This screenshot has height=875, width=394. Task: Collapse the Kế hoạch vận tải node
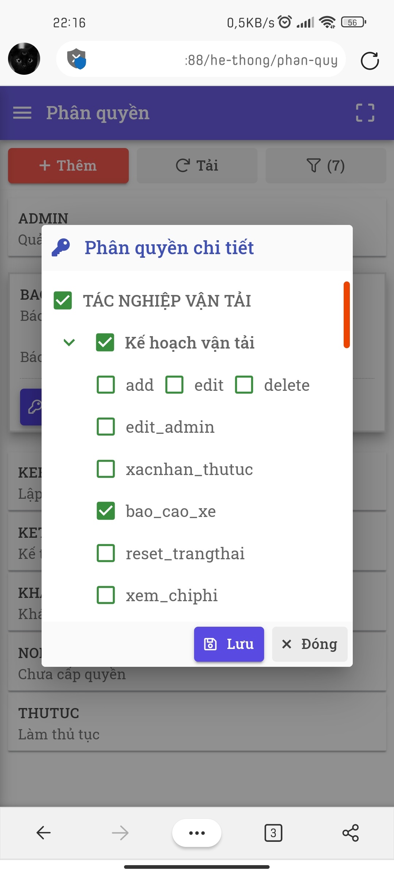(x=69, y=343)
